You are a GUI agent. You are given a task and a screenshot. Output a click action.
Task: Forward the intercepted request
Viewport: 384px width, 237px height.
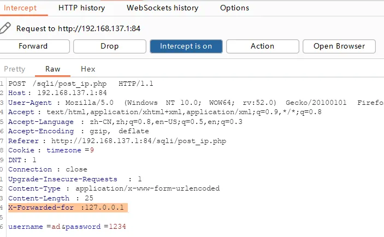33,46
